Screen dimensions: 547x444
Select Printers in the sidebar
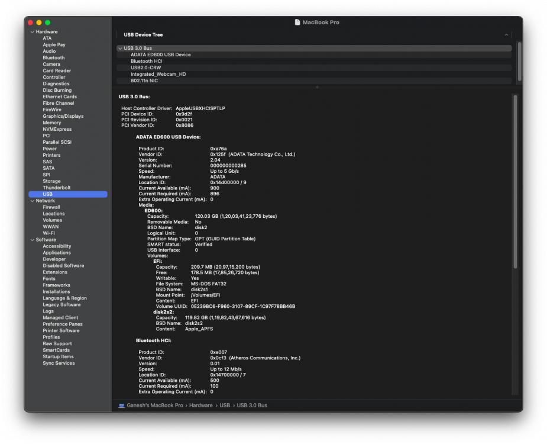(51, 155)
